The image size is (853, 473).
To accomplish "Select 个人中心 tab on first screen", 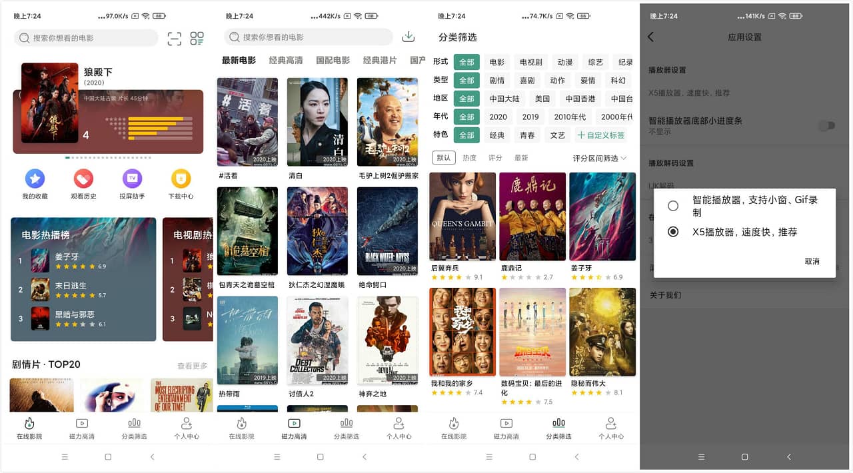I will click(187, 428).
